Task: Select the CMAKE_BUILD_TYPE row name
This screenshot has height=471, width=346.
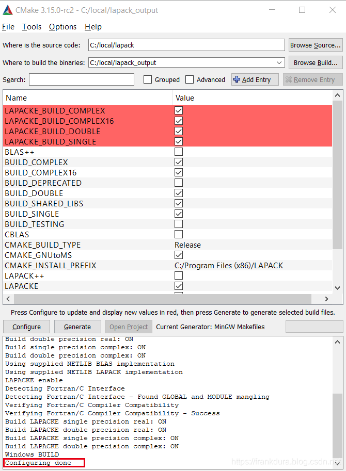Action: (43, 245)
